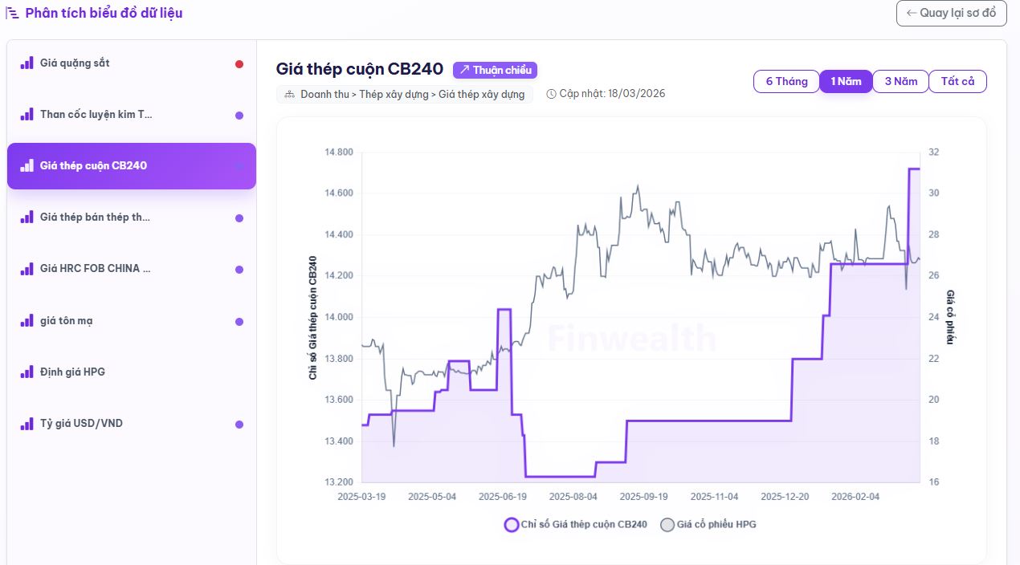The width and height of the screenshot is (1020, 565).
Task: Click red status dot on Giá quặng sắt
Action: (x=239, y=64)
